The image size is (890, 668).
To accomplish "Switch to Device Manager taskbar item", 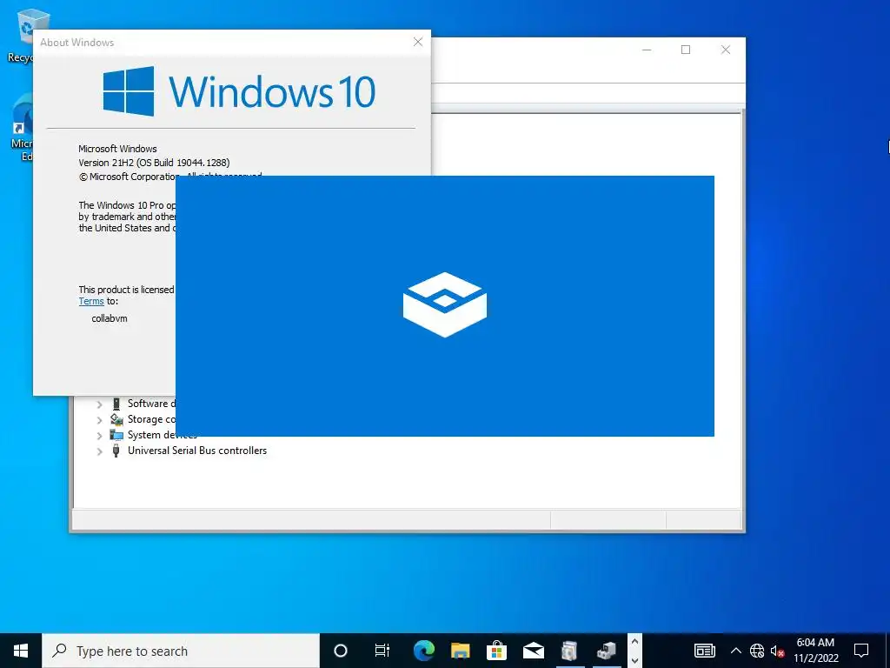I will pyautogui.click(x=606, y=651).
